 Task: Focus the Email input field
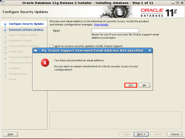click(x=115, y=31)
